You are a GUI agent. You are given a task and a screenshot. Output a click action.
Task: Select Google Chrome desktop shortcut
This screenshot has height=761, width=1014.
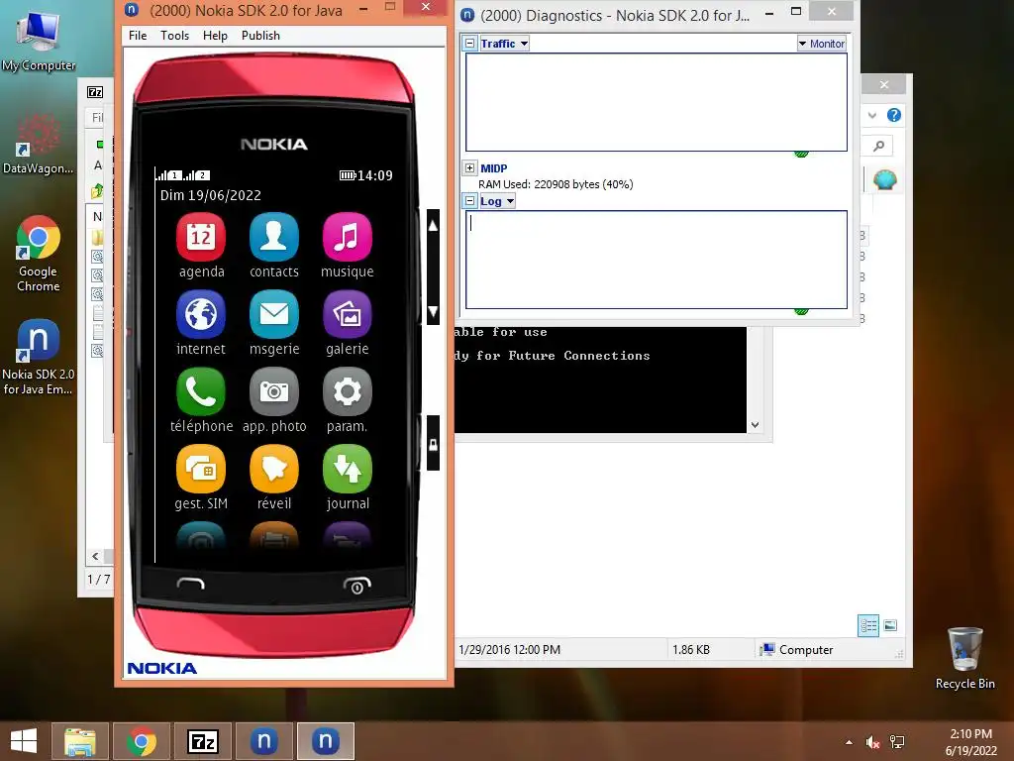tap(39, 254)
